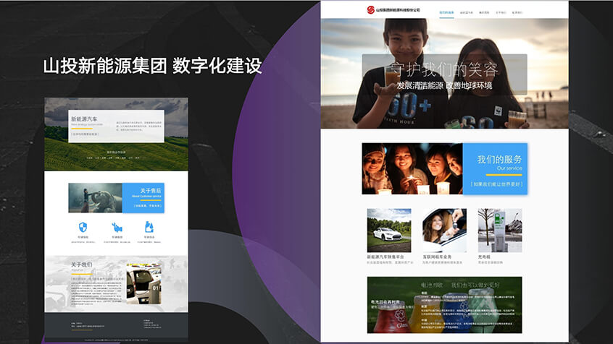Click the blue vehicle repair icon
The width and height of the screenshot is (613, 344).
(116, 227)
